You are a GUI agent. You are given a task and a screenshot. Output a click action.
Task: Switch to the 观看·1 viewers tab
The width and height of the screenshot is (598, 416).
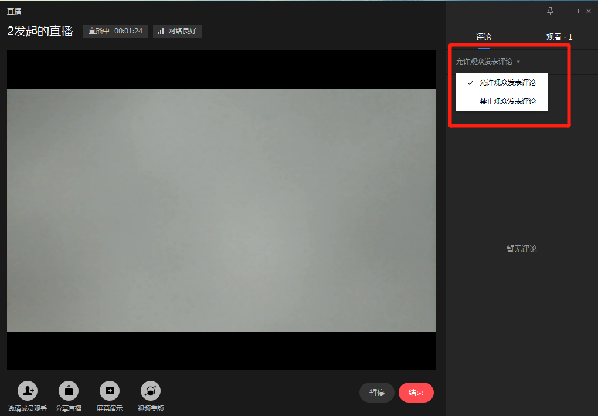(559, 37)
